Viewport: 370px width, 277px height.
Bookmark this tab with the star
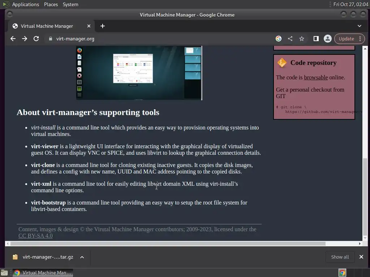(x=302, y=39)
